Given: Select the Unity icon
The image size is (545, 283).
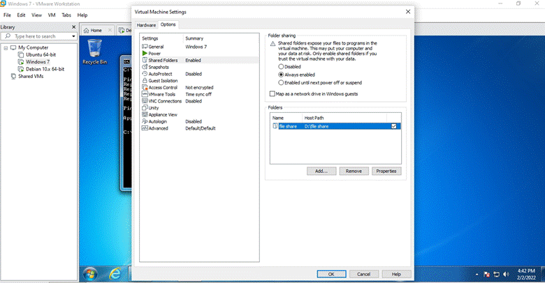Looking at the screenshot, I should (145, 108).
